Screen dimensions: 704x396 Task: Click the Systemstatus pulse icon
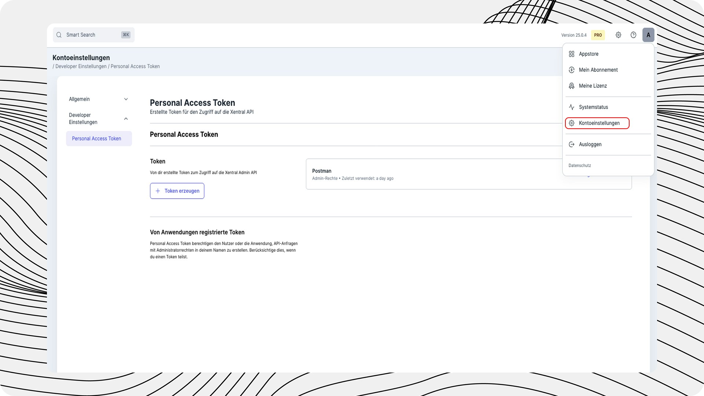pyautogui.click(x=572, y=107)
